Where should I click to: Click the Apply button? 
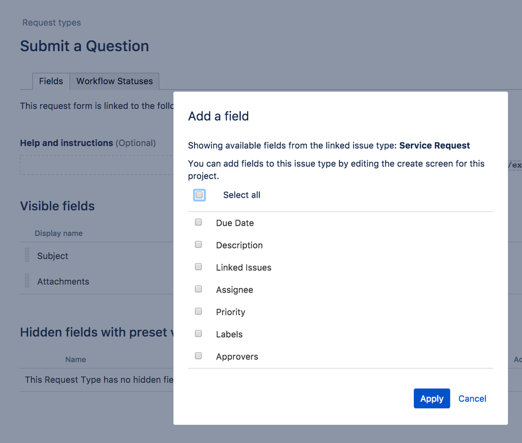pyautogui.click(x=432, y=398)
